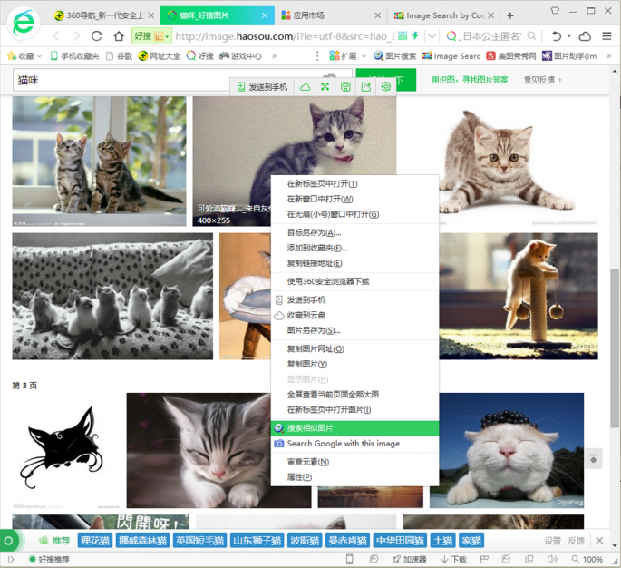Reload page with the refresh icon
This screenshot has width=621, height=568.
click(x=97, y=36)
